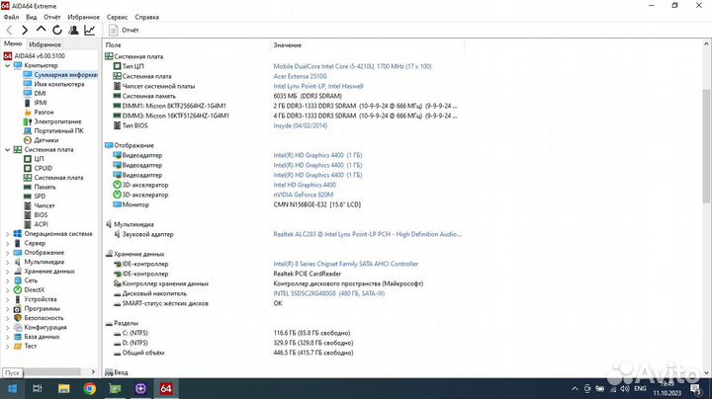Open the nVIDIA GeForce 820M link

(304, 195)
